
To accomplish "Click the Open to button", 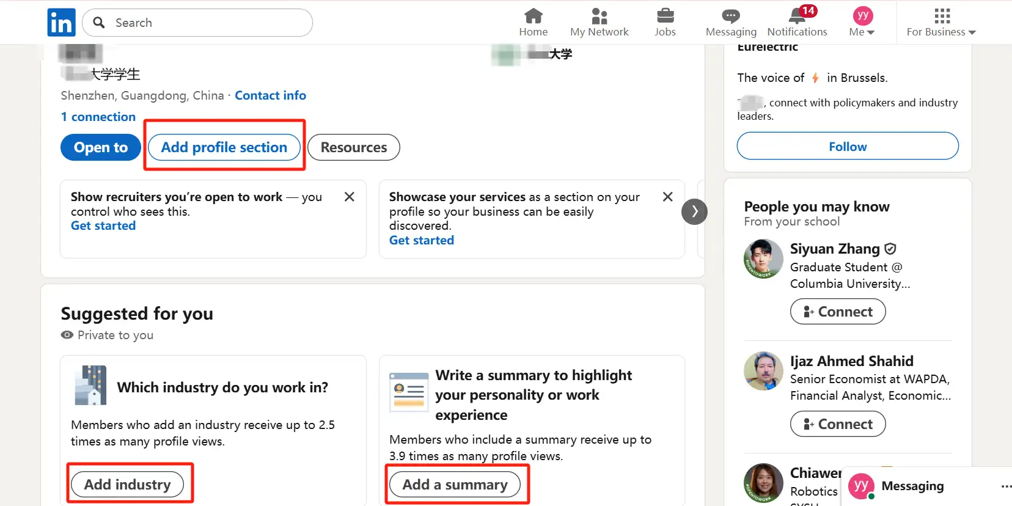I will click(101, 147).
